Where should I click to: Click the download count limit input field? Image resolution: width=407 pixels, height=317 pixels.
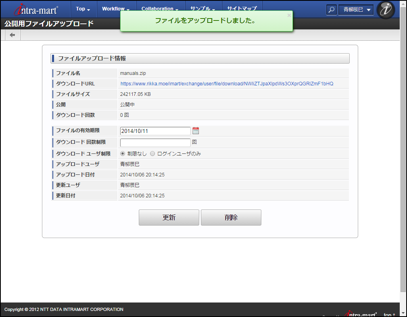[x=155, y=143]
